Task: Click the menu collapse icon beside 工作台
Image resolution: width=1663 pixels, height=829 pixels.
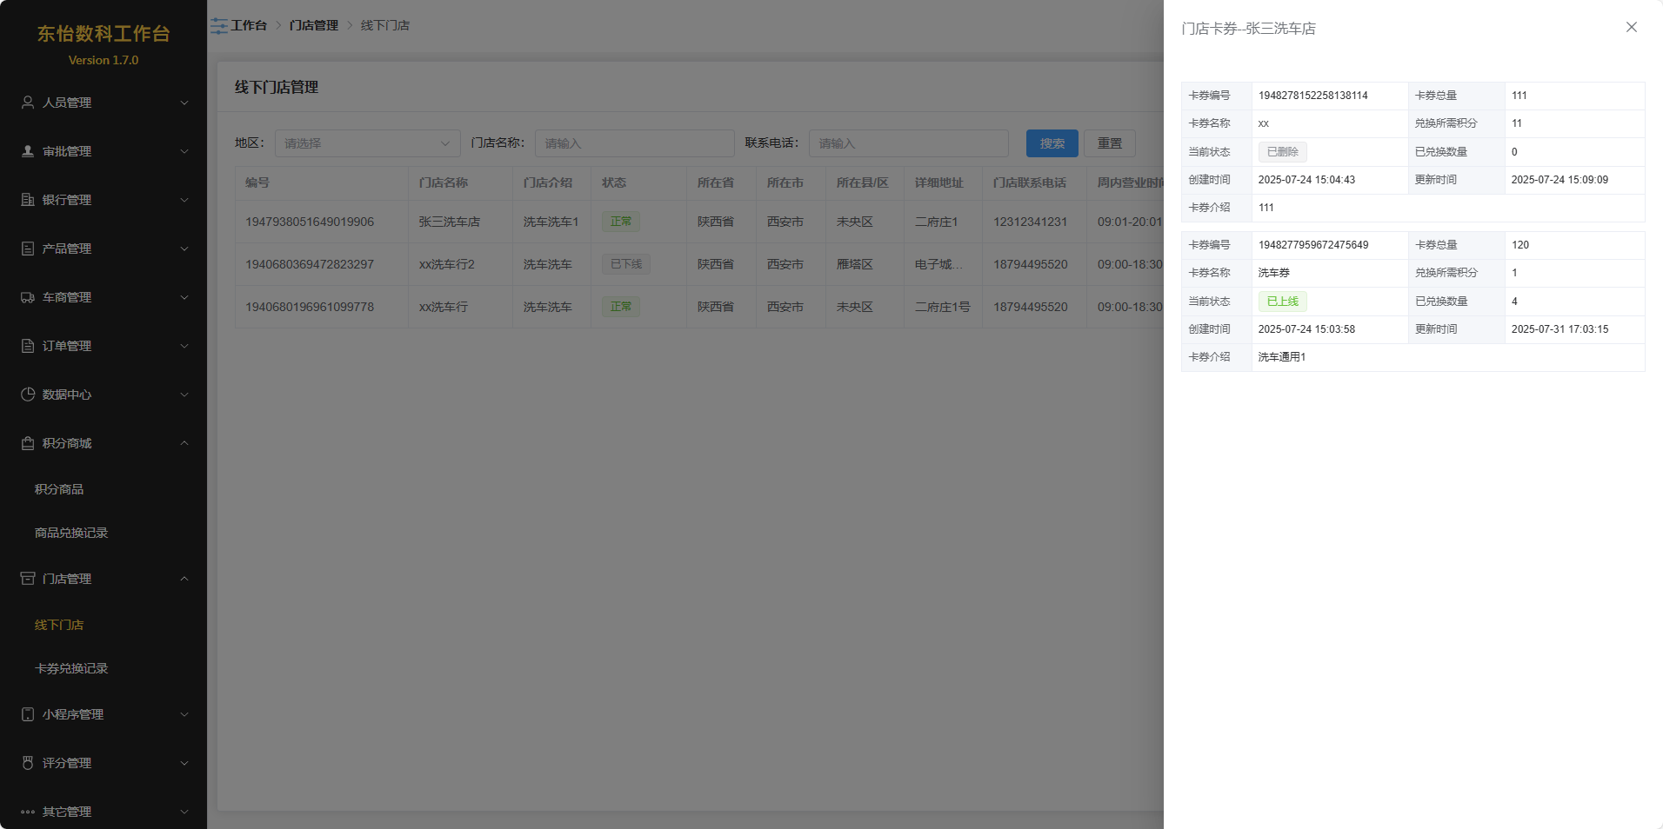Action: tap(218, 26)
